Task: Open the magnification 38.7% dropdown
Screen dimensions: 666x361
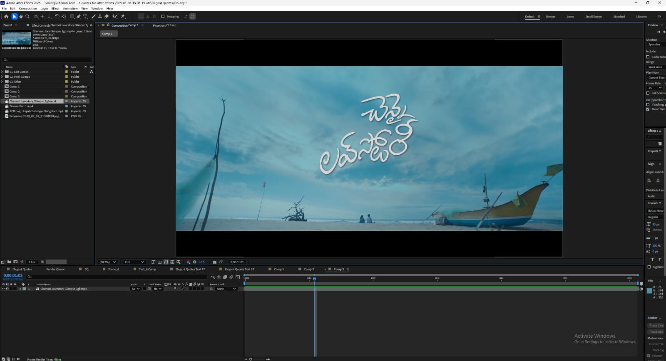Action: pos(107,262)
